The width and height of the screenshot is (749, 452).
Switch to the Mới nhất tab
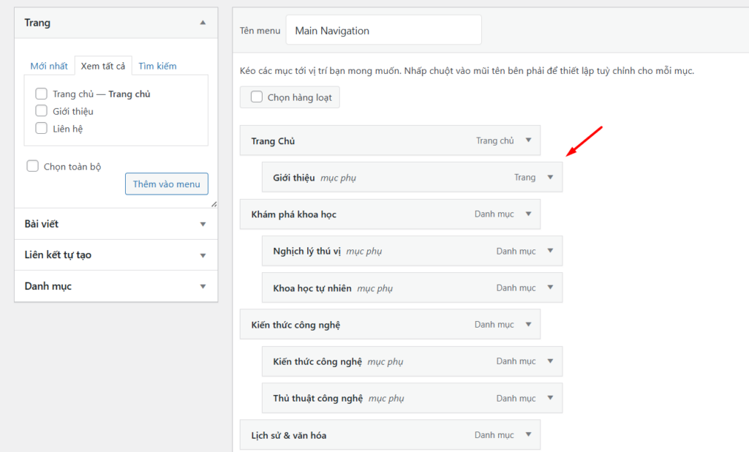click(x=49, y=66)
